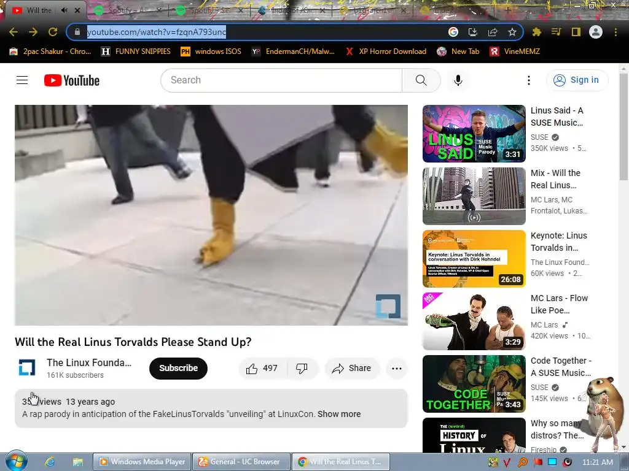Open the New Tab bookmark

point(458,52)
